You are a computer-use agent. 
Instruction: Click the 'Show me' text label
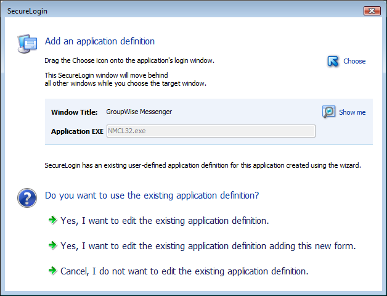352,112
